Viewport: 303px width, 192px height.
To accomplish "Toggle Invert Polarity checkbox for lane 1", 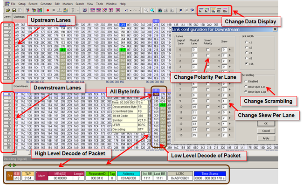I will 208,55.
